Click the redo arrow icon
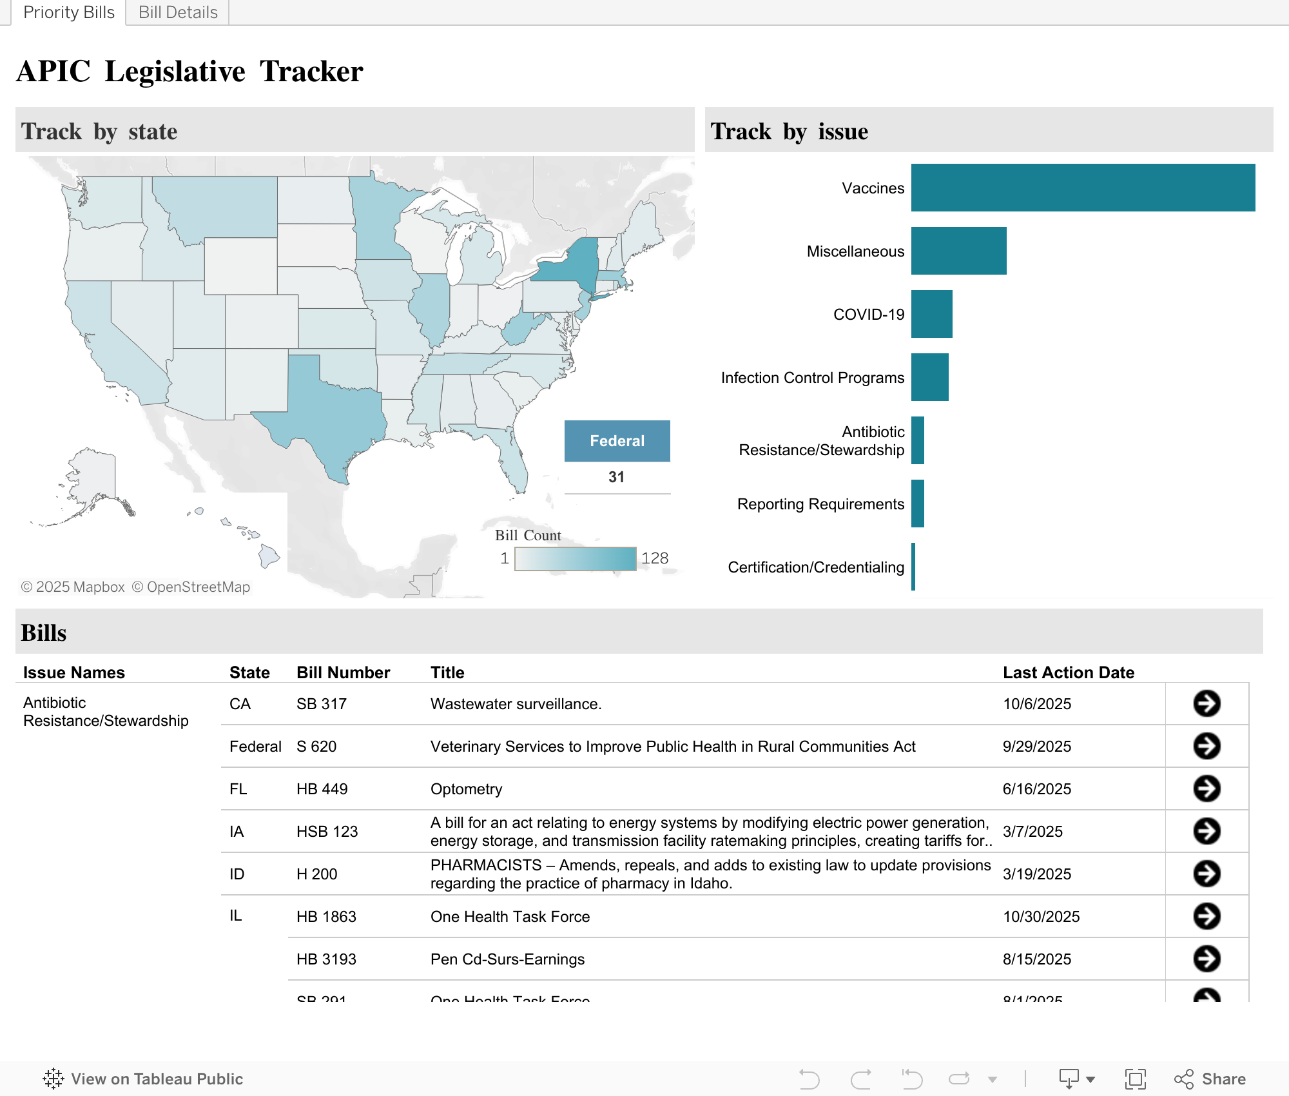This screenshot has width=1289, height=1096. [x=861, y=1079]
